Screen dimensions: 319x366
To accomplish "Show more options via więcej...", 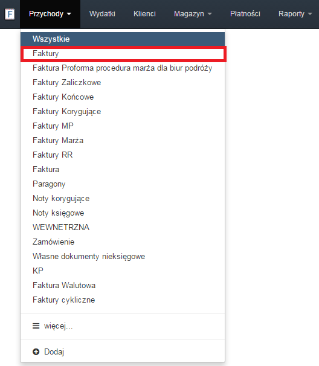I will (123, 326).
